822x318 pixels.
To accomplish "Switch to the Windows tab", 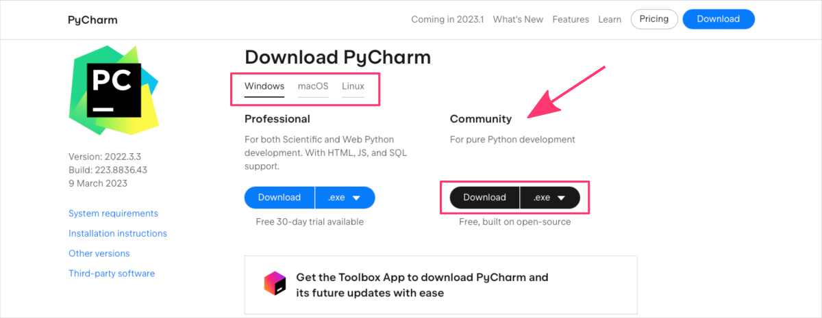I will coord(264,86).
